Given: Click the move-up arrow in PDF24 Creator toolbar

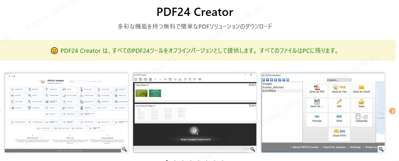Looking at the screenshot, I should (x=155, y=80).
